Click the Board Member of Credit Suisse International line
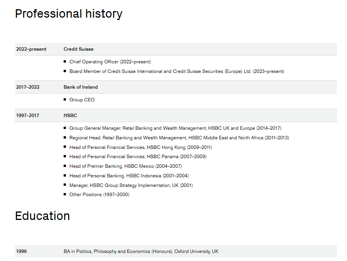The image size is (347, 261). [x=177, y=71]
